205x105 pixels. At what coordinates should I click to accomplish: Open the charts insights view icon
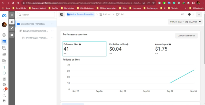click(x=12, y=22)
